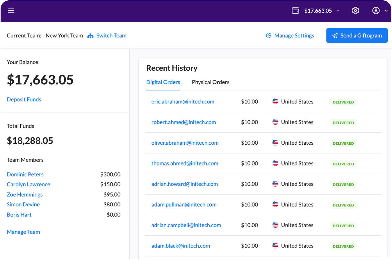
Task: Click the Send a Giftogram button
Action: click(x=357, y=35)
